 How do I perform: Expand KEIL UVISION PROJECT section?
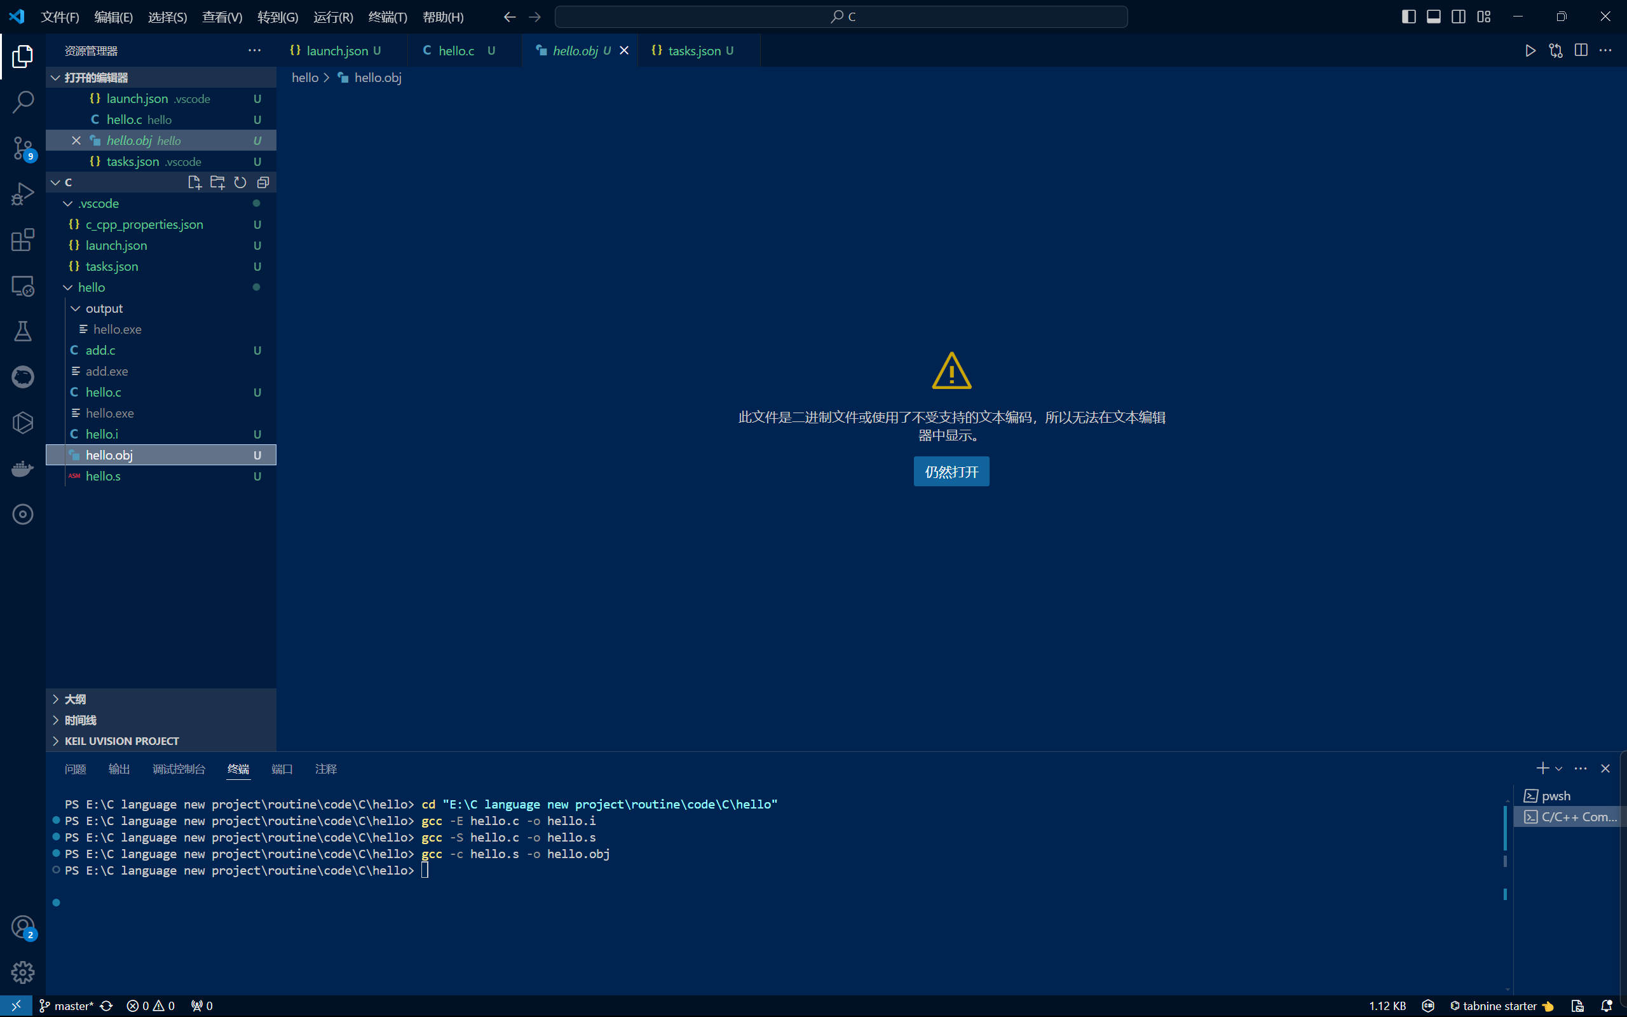coord(161,741)
